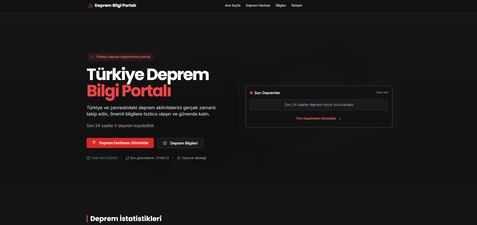Click the warning triangle logo icon
The image size is (477, 225).
91,6
